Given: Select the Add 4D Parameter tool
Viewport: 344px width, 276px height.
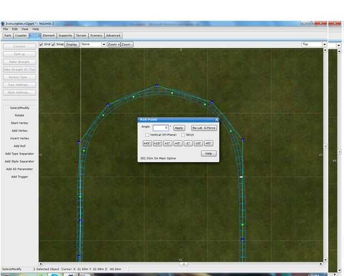Looking at the screenshot, I should [x=19, y=169].
